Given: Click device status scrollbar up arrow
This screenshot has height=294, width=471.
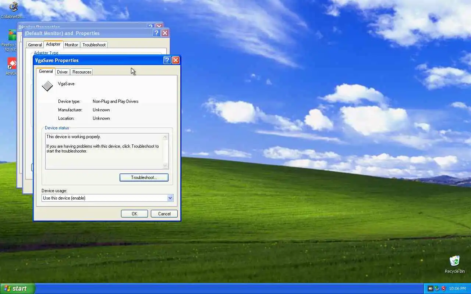Looking at the screenshot, I should point(165,137).
